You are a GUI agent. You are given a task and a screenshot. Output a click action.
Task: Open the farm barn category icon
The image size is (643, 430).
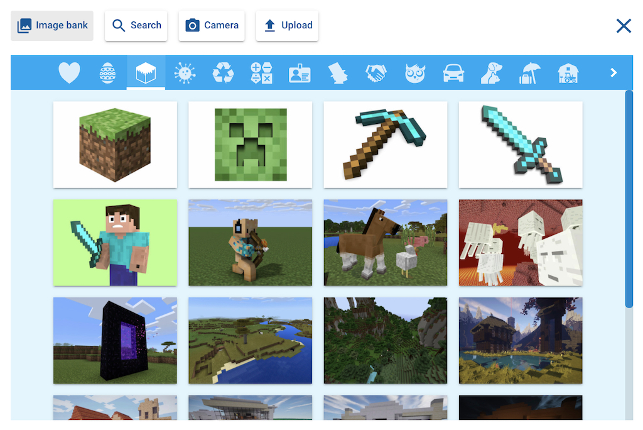568,73
